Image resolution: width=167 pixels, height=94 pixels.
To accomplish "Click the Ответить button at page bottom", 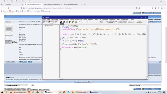I will point(137,89).
